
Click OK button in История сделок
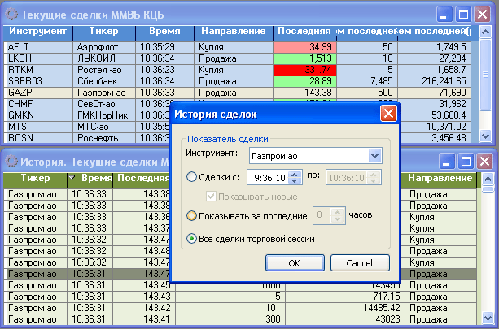click(x=295, y=262)
